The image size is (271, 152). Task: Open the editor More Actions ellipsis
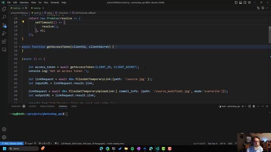(267, 8)
